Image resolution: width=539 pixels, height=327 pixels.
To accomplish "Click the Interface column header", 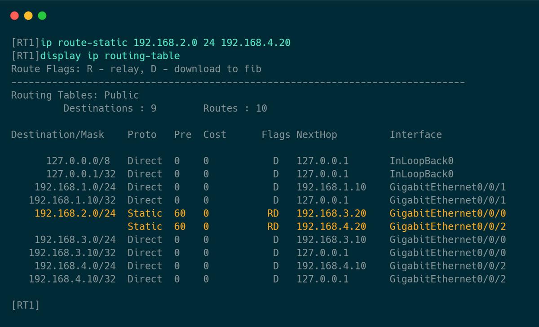I will 415,135.
